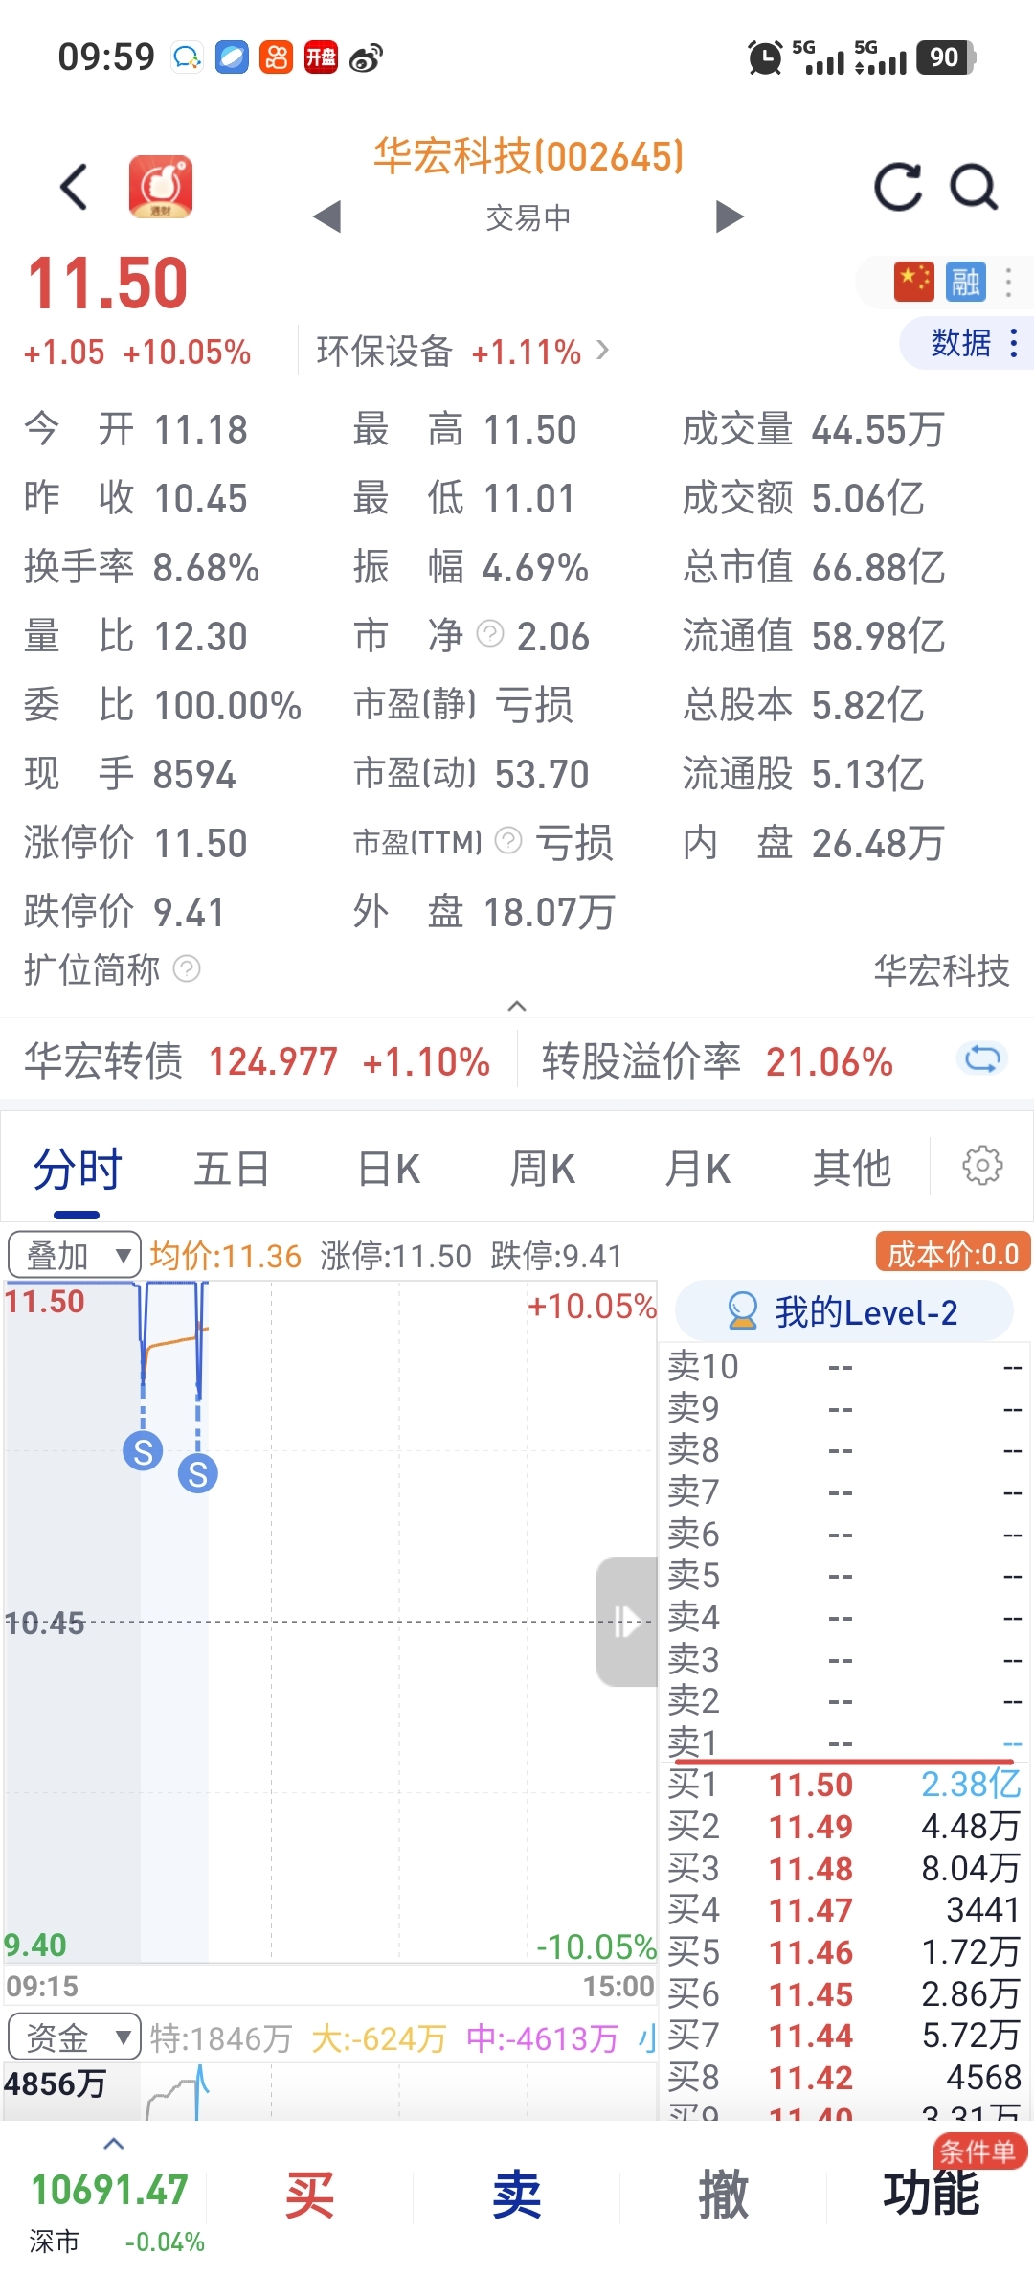The height and width of the screenshot is (2276, 1034).
Task: Open the 其他 chart tab
Action: pos(852,1169)
